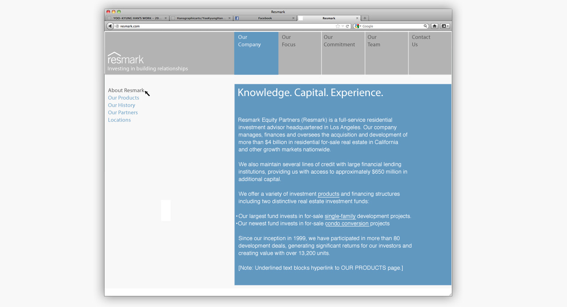Screen dimensions: 567x307
Task: Click into the resmark.com address bar
Action: (x=221, y=26)
